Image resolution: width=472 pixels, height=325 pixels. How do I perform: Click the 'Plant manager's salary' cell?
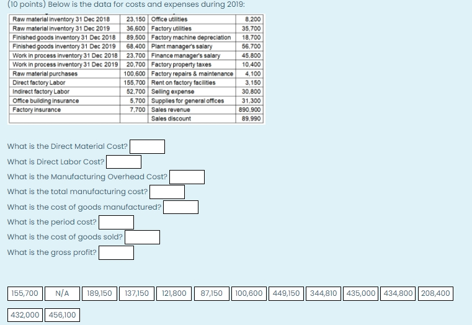192,47
